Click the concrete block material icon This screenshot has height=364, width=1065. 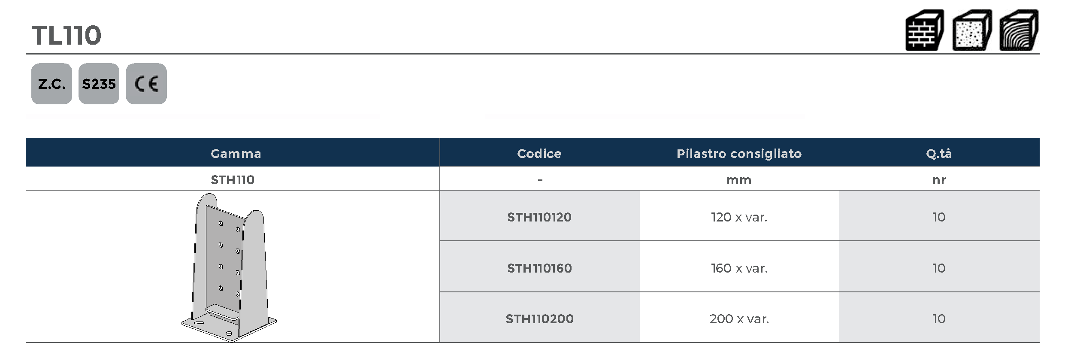pyautogui.click(x=972, y=30)
